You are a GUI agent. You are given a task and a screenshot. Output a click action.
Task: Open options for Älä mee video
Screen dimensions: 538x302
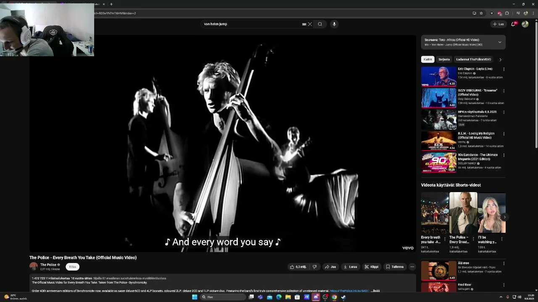(x=504, y=263)
